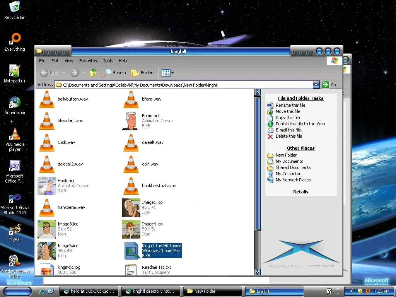Open the MyPal desktop shortcut
The width and height of the screenshot is (396, 297).
pos(15,232)
